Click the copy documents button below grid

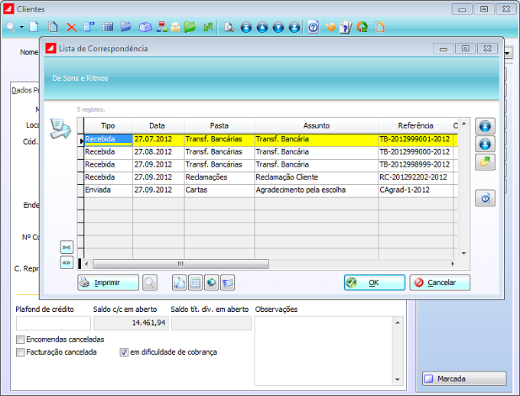tap(180, 283)
